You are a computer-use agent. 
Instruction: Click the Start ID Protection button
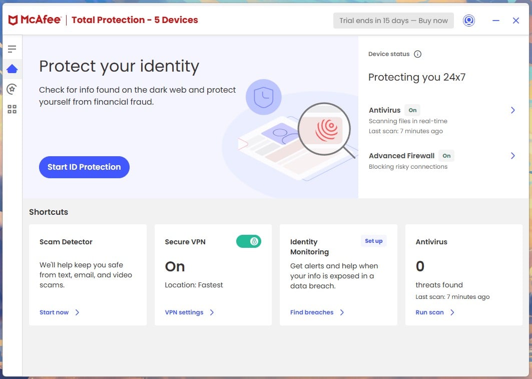tap(84, 167)
